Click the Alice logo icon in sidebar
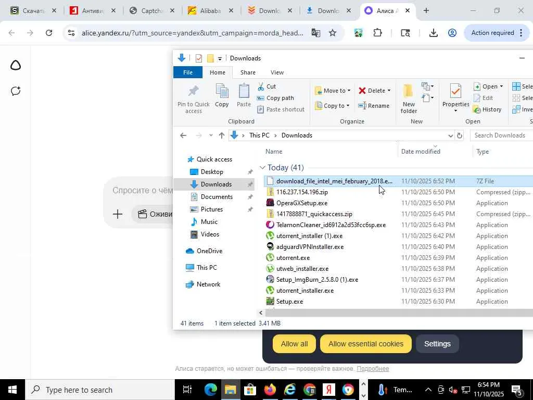Viewport: 533px width, 400px height. point(16,65)
